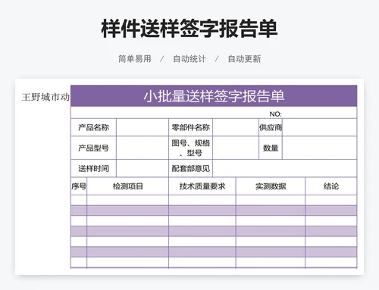Click the empty field next to 数量
Image resolution: width=379 pixels, height=290 pixels.
click(x=320, y=148)
